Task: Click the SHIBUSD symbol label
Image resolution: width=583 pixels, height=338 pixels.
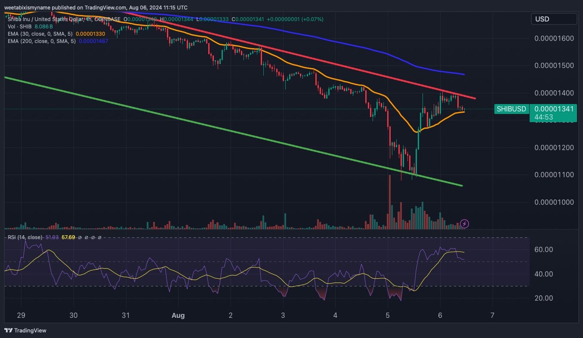Action: tap(511, 109)
